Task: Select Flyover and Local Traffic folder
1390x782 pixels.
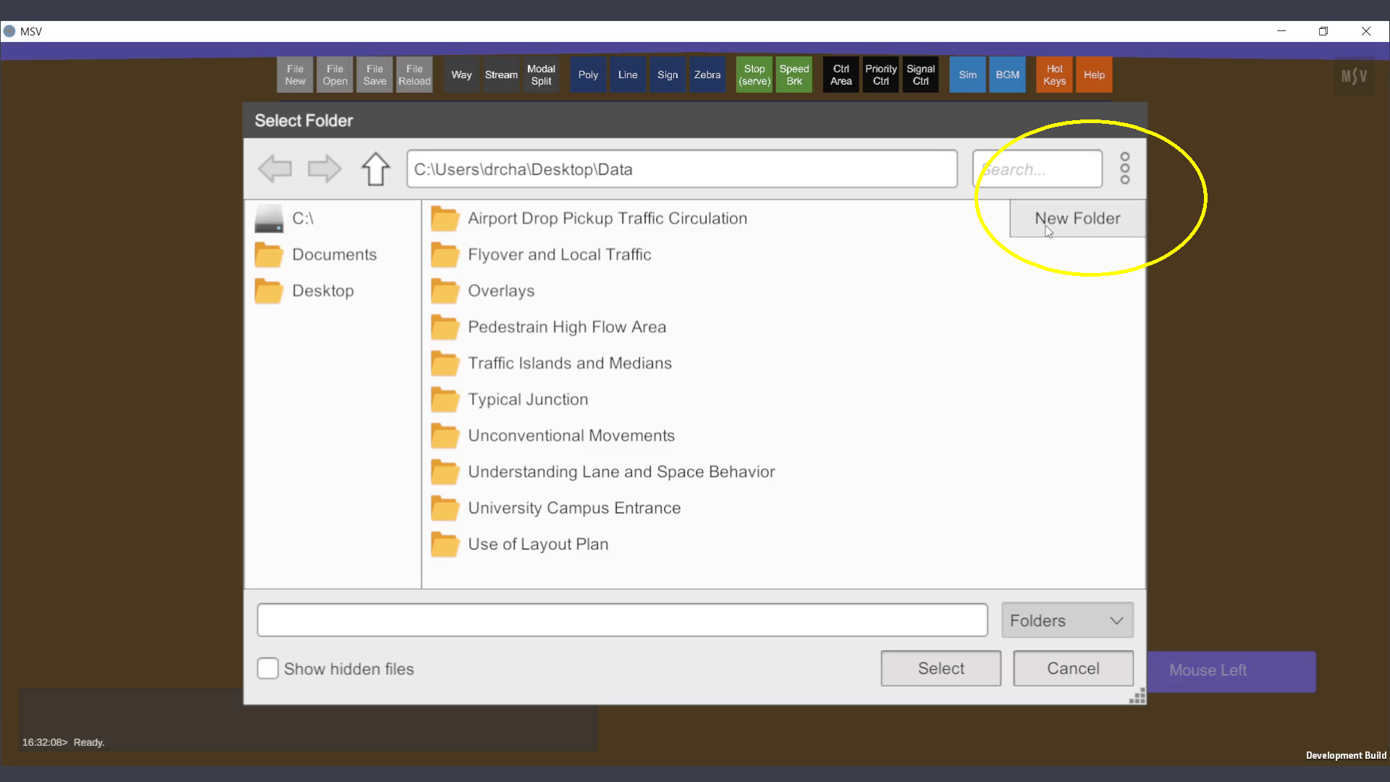Action: [x=559, y=255]
